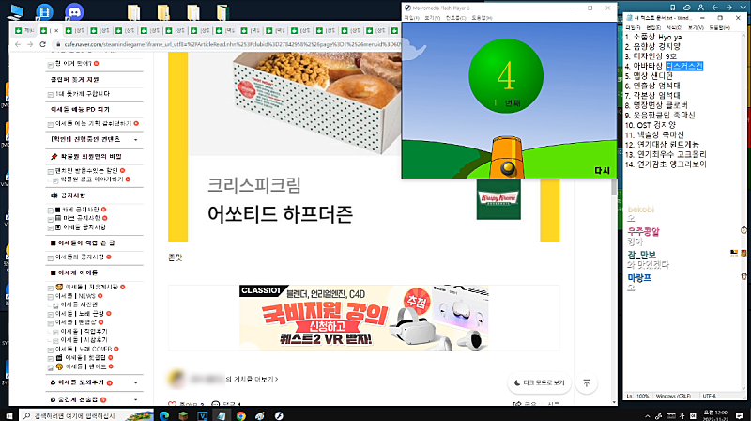
Task: Open Notepad 편집(E) menu
Action: tap(653, 28)
